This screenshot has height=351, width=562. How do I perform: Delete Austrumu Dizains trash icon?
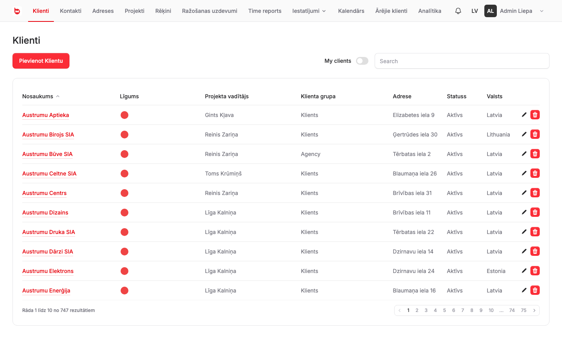coord(535,212)
